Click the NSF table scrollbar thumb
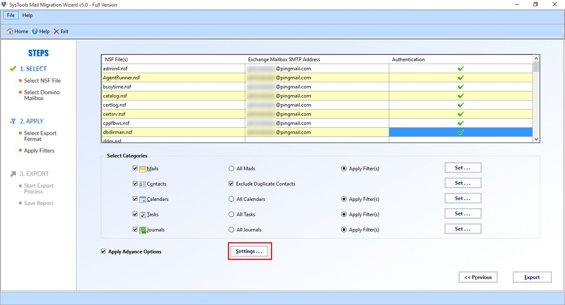565x305 pixels. click(536, 67)
